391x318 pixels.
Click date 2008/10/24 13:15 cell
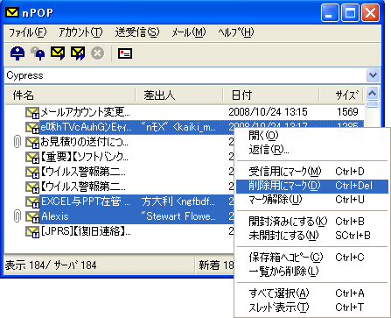pos(268,112)
